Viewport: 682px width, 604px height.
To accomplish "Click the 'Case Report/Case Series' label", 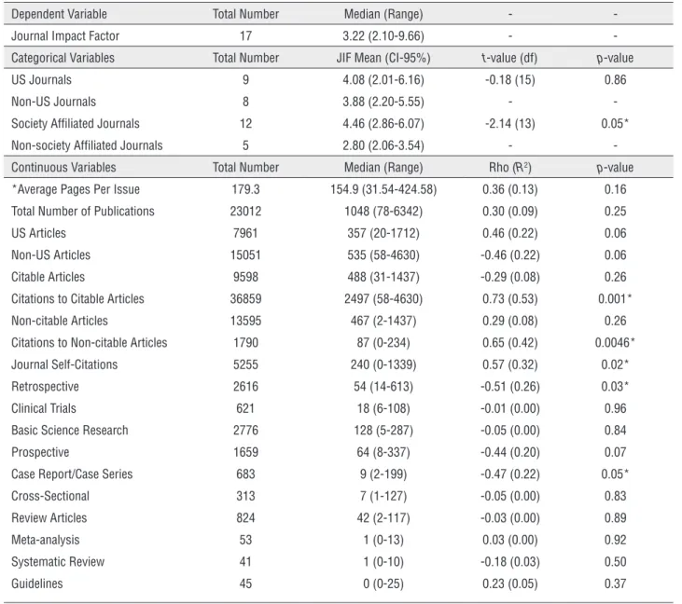I will click(72, 474).
